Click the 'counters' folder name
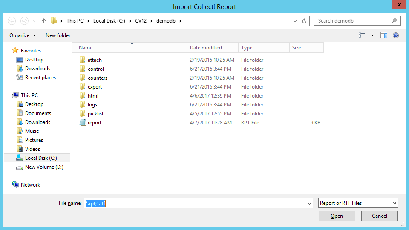409x230 pixels. tap(98, 78)
